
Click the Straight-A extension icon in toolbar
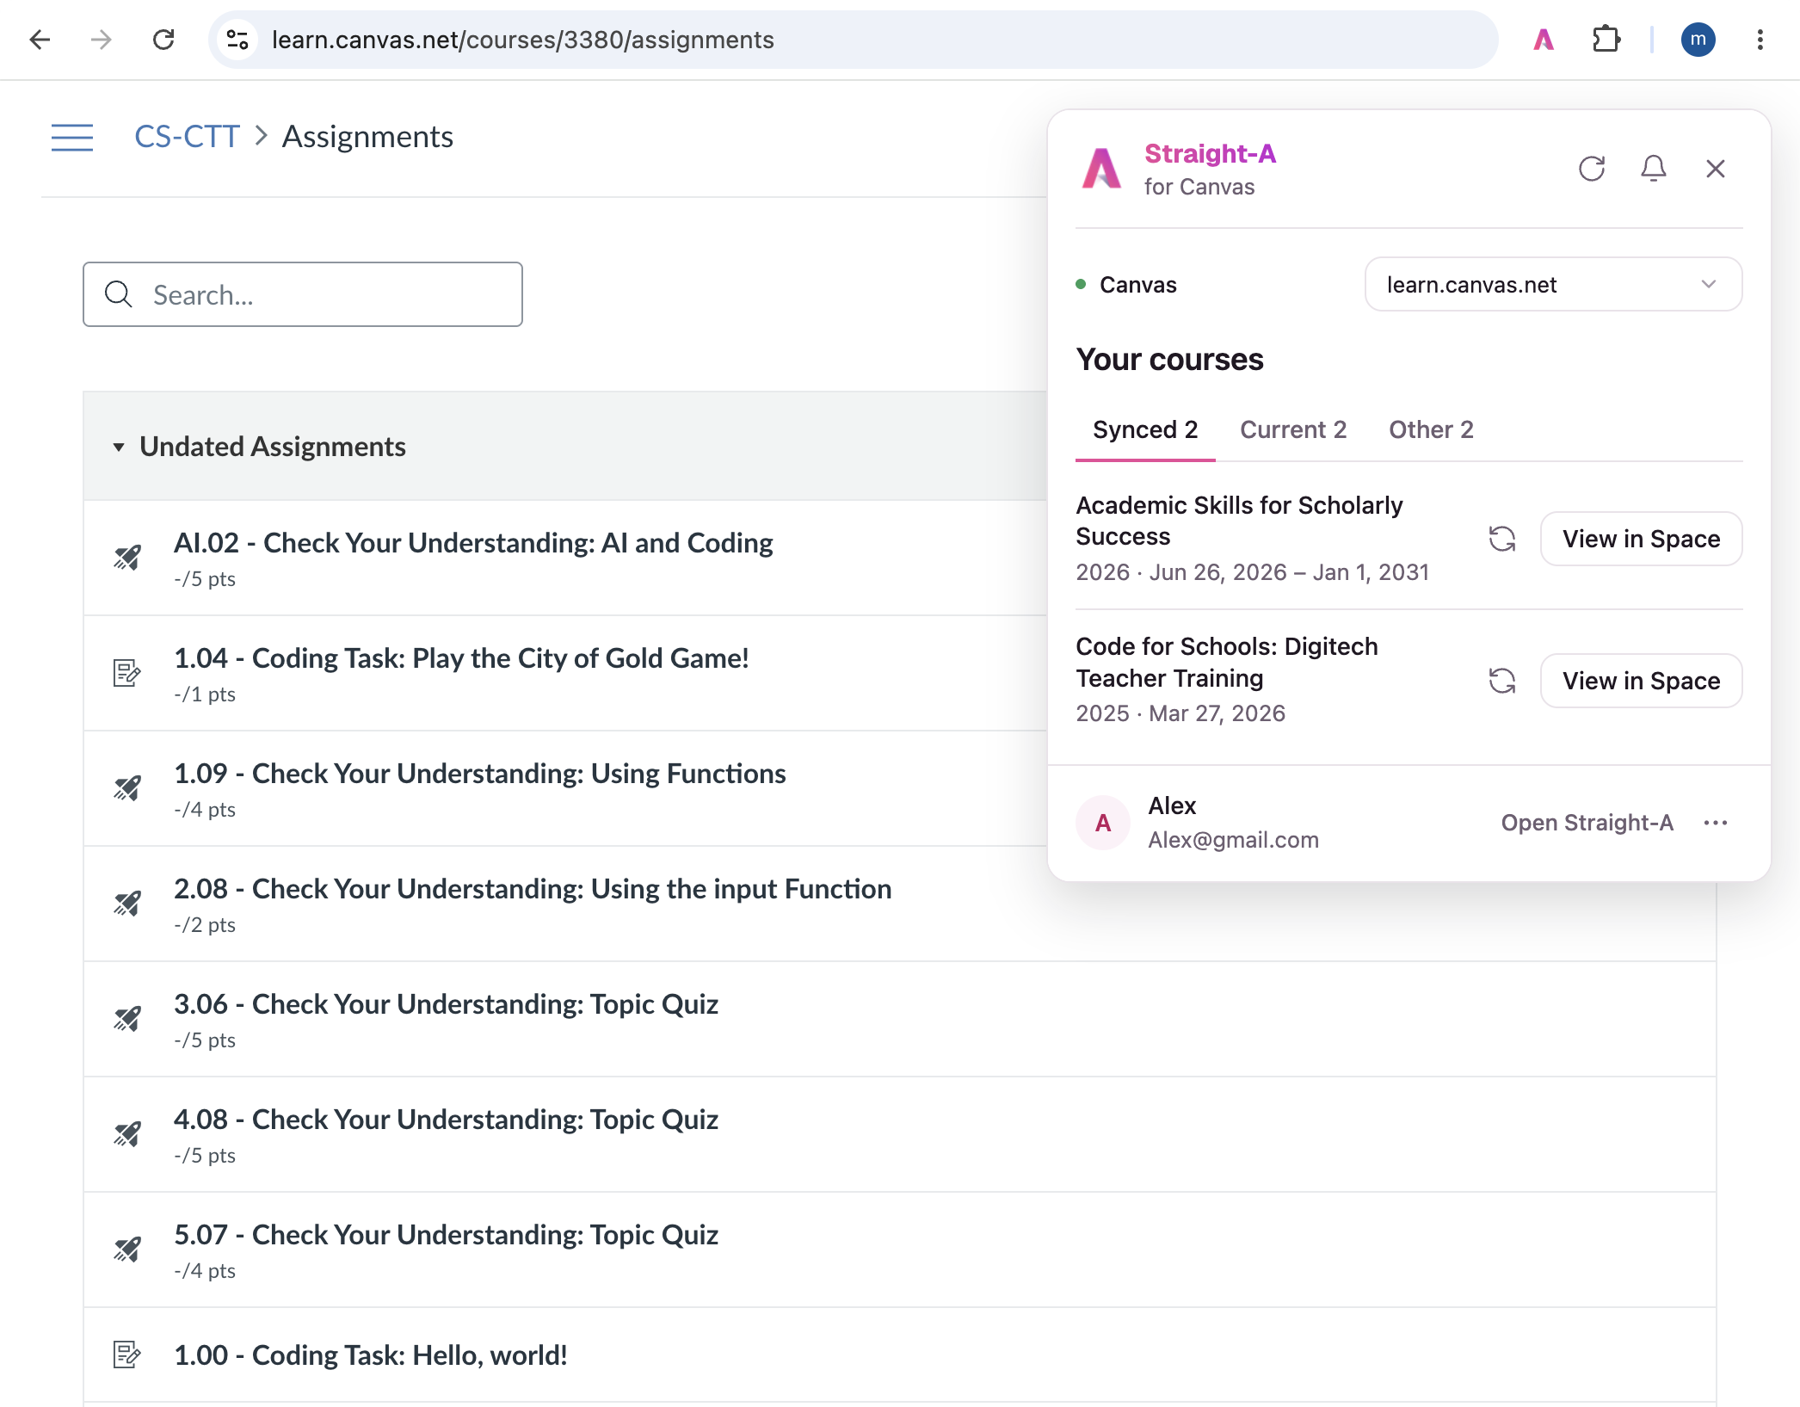[1544, 40]
